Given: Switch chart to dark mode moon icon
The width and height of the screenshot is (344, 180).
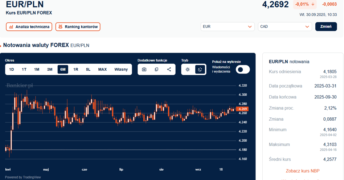Looking at the screenshot, I should [200, 70].
